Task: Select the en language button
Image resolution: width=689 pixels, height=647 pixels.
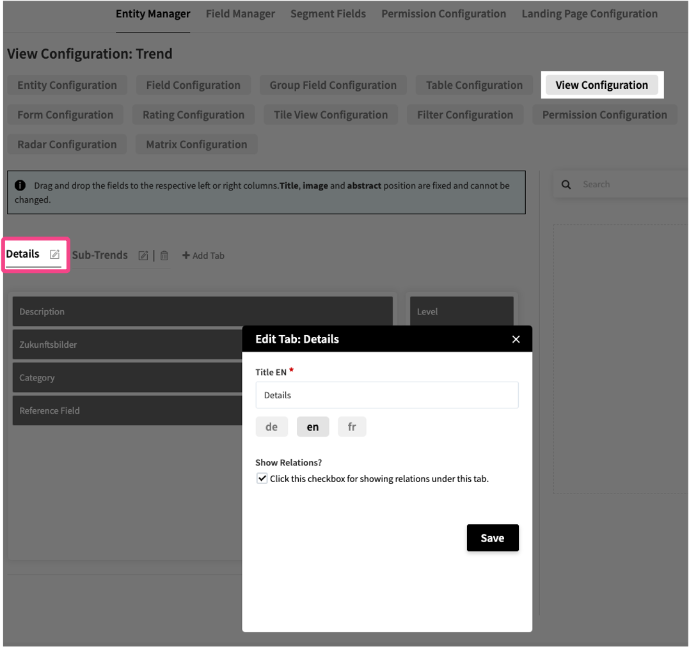Action: click(x=312, y=427)
